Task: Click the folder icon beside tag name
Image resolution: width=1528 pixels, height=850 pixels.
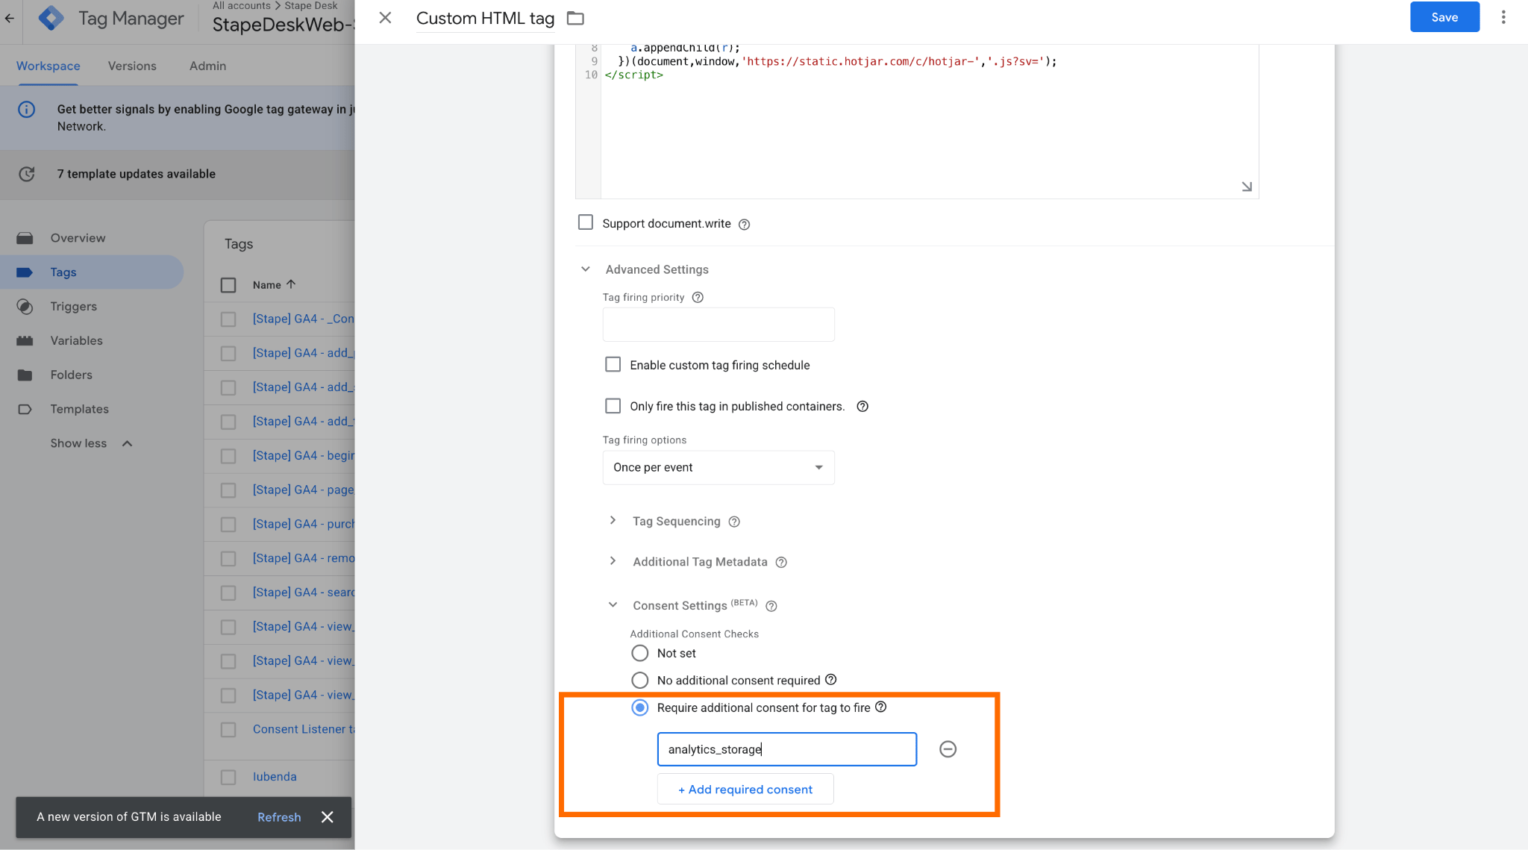Action: point(575,18)
